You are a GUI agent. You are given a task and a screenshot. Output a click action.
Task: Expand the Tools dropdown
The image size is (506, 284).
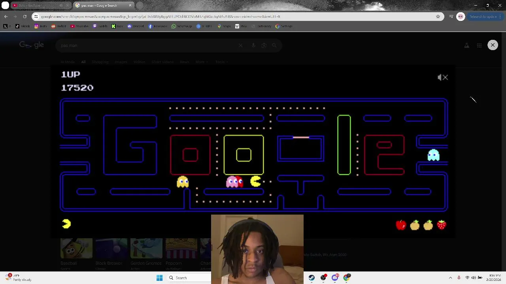pyautogui.click(x=221, y=62)
